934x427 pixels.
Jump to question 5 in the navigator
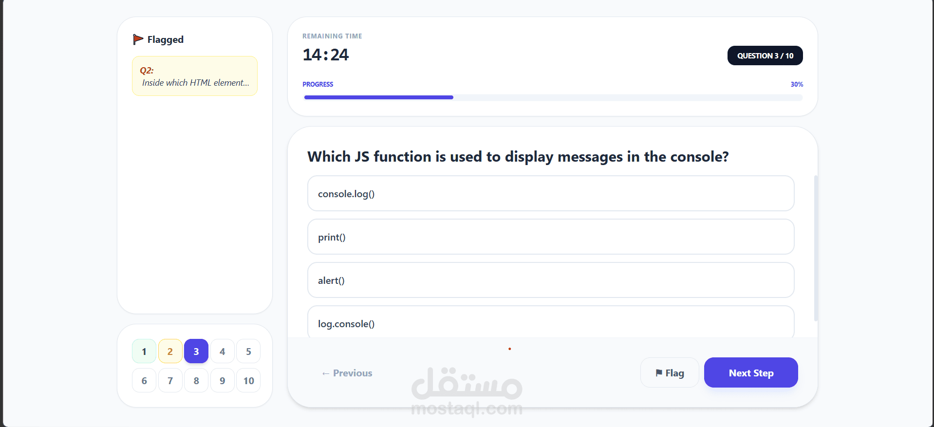coord(248,351)
